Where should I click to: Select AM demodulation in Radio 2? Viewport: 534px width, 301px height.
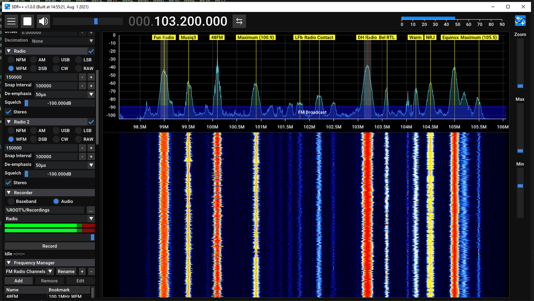33,130
